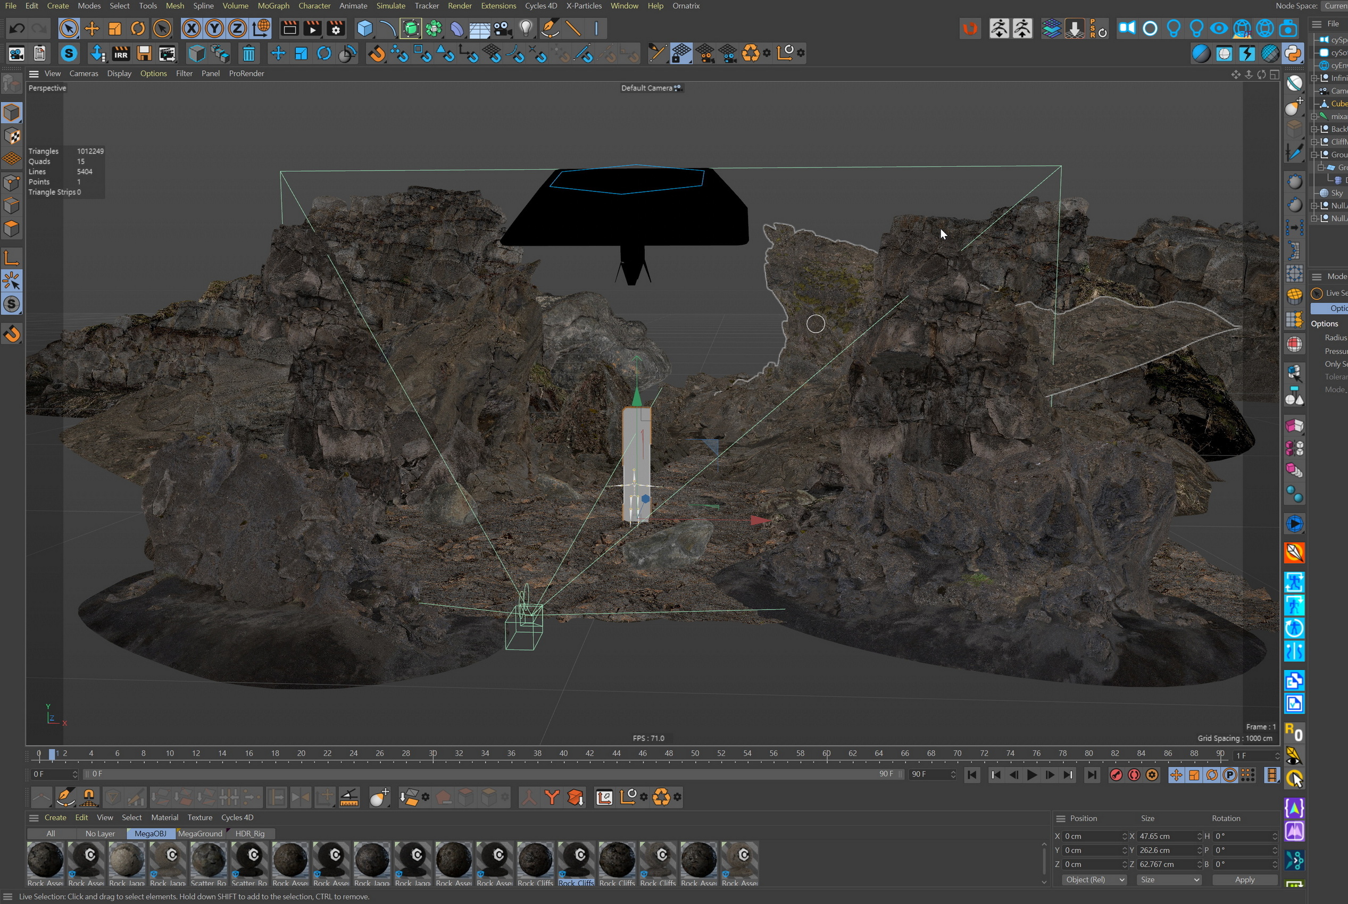Open the Edit Render Settings icon
The height and width of the screenshot is (904, 1348).
coord(336,28)
